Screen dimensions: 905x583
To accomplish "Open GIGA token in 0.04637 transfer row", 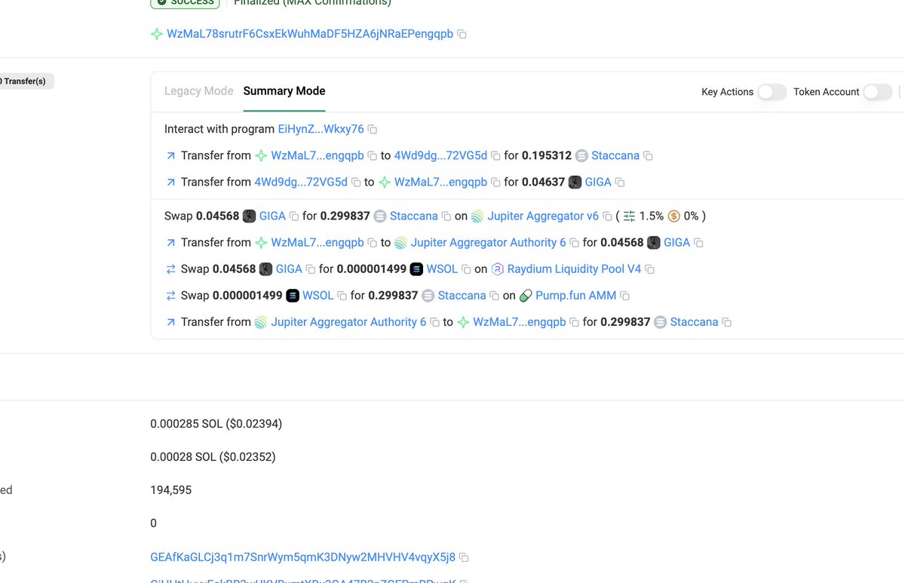I will coord(598,182).
